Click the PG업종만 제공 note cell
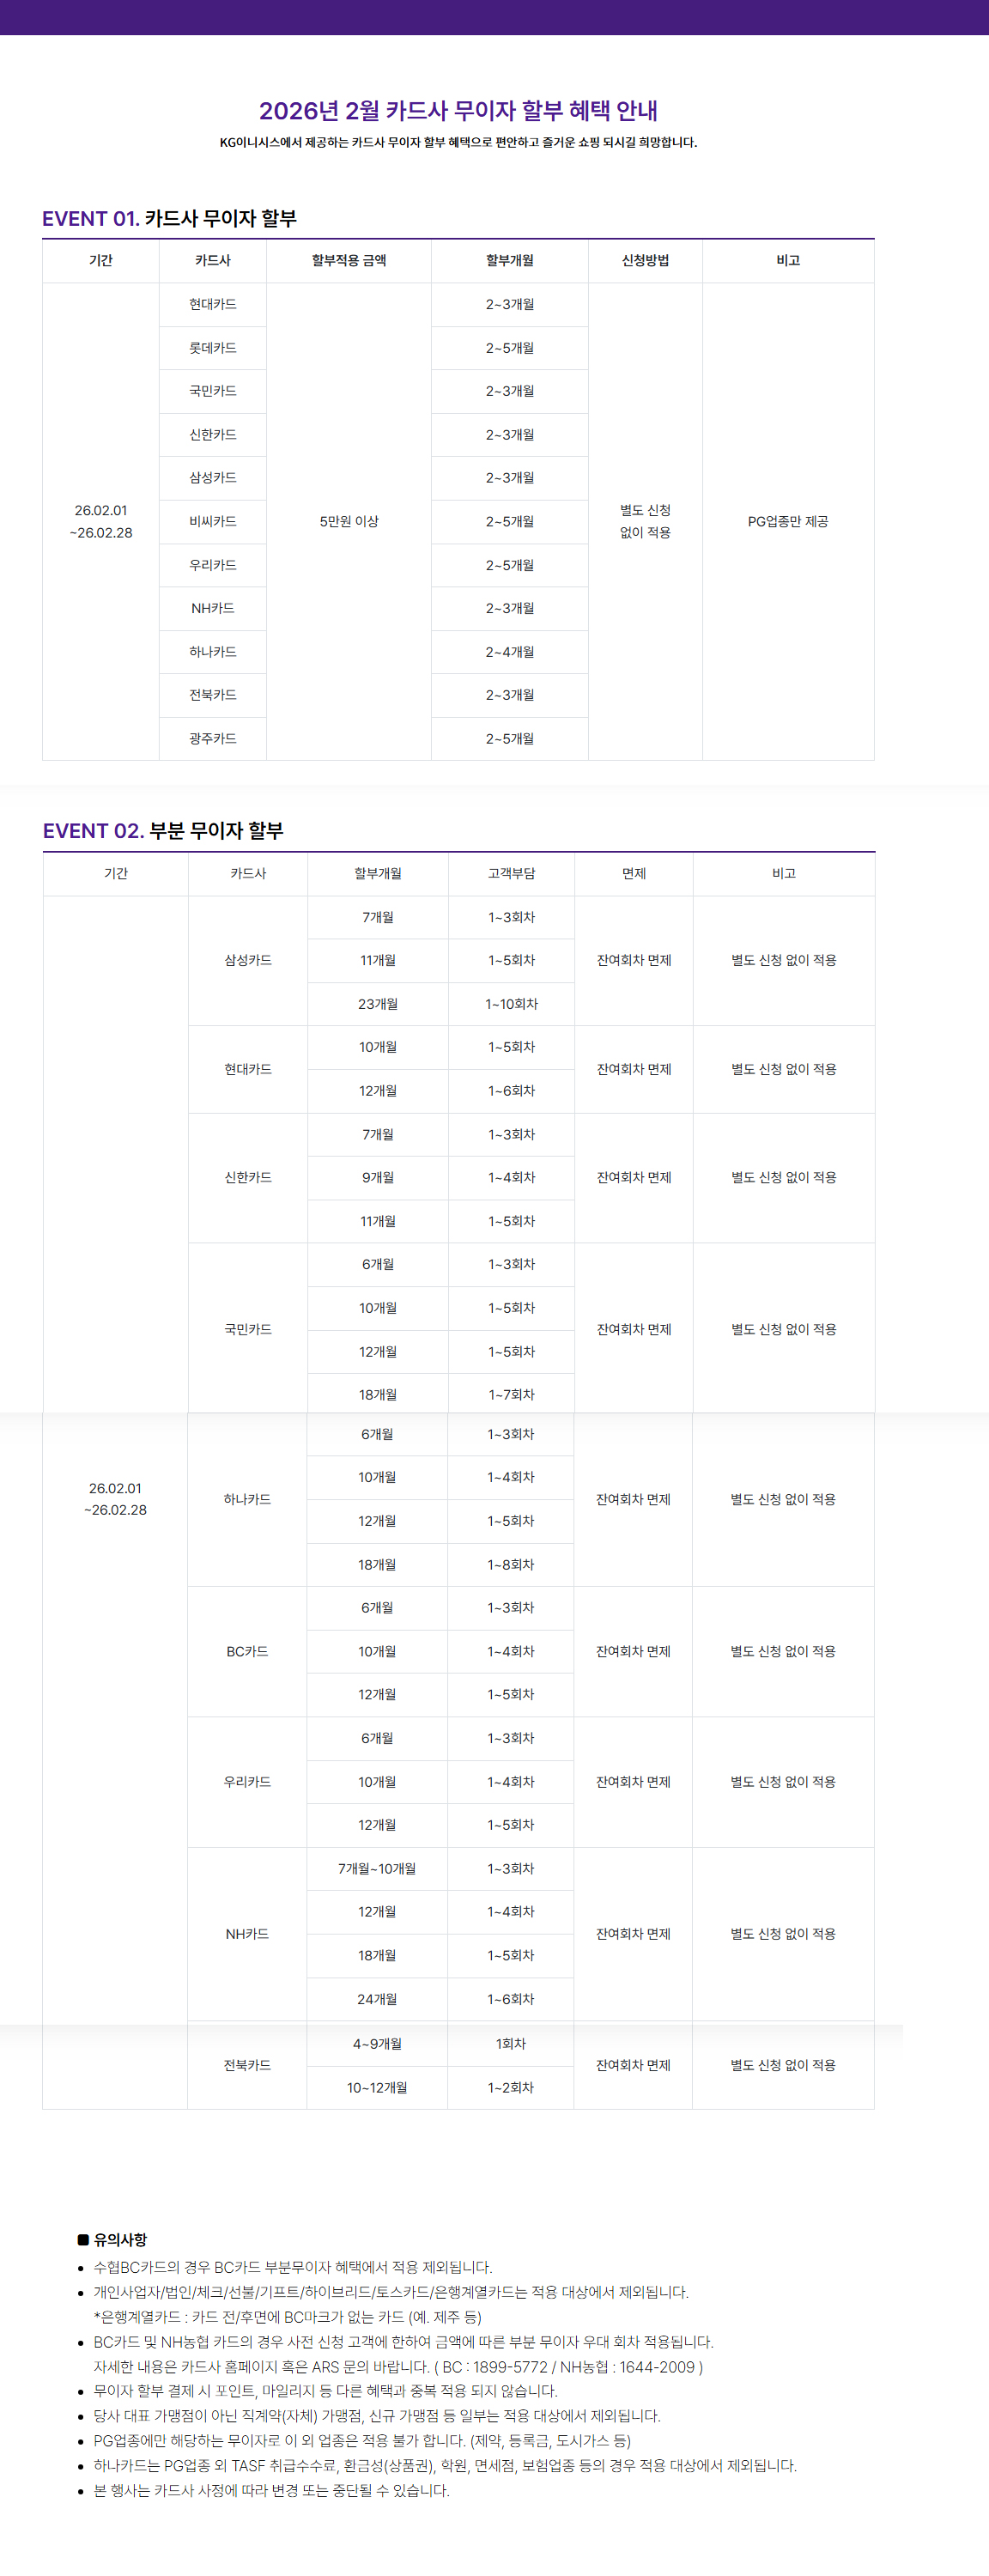This screenshot has height=2576, width=989. [x=788, y=521]
